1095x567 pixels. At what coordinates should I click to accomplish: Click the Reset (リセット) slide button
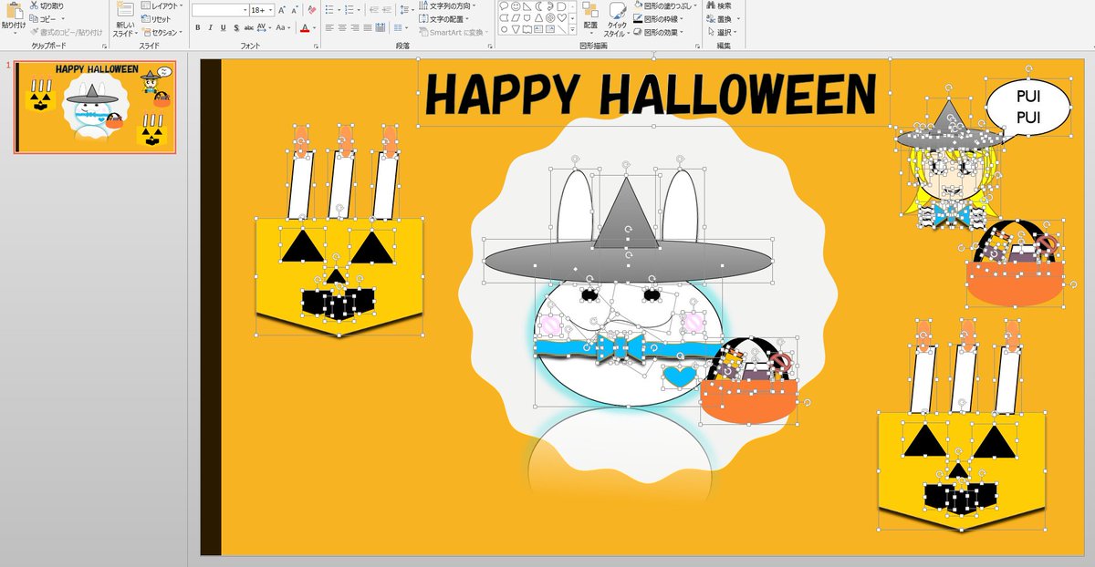pos(155,19)
